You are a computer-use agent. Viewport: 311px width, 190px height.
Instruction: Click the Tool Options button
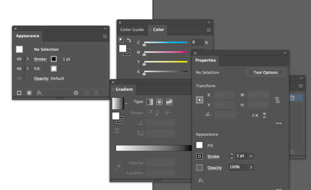click(266, 72)
